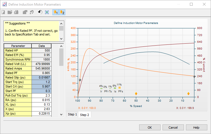
Task: Select the Start Trq (pu) data cell
Action: click(x=41, y=82)
